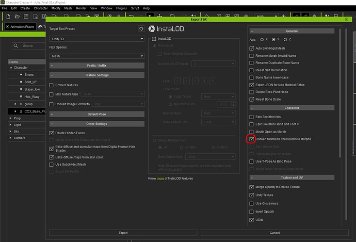The height and width of the screenshot is (242, 356).
Task: Open the File menu
Action: pyautogui.click(x=5, y=8)
